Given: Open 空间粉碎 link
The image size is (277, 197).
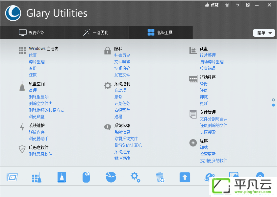Looking at the screenshot, I should tap(122, 68).
